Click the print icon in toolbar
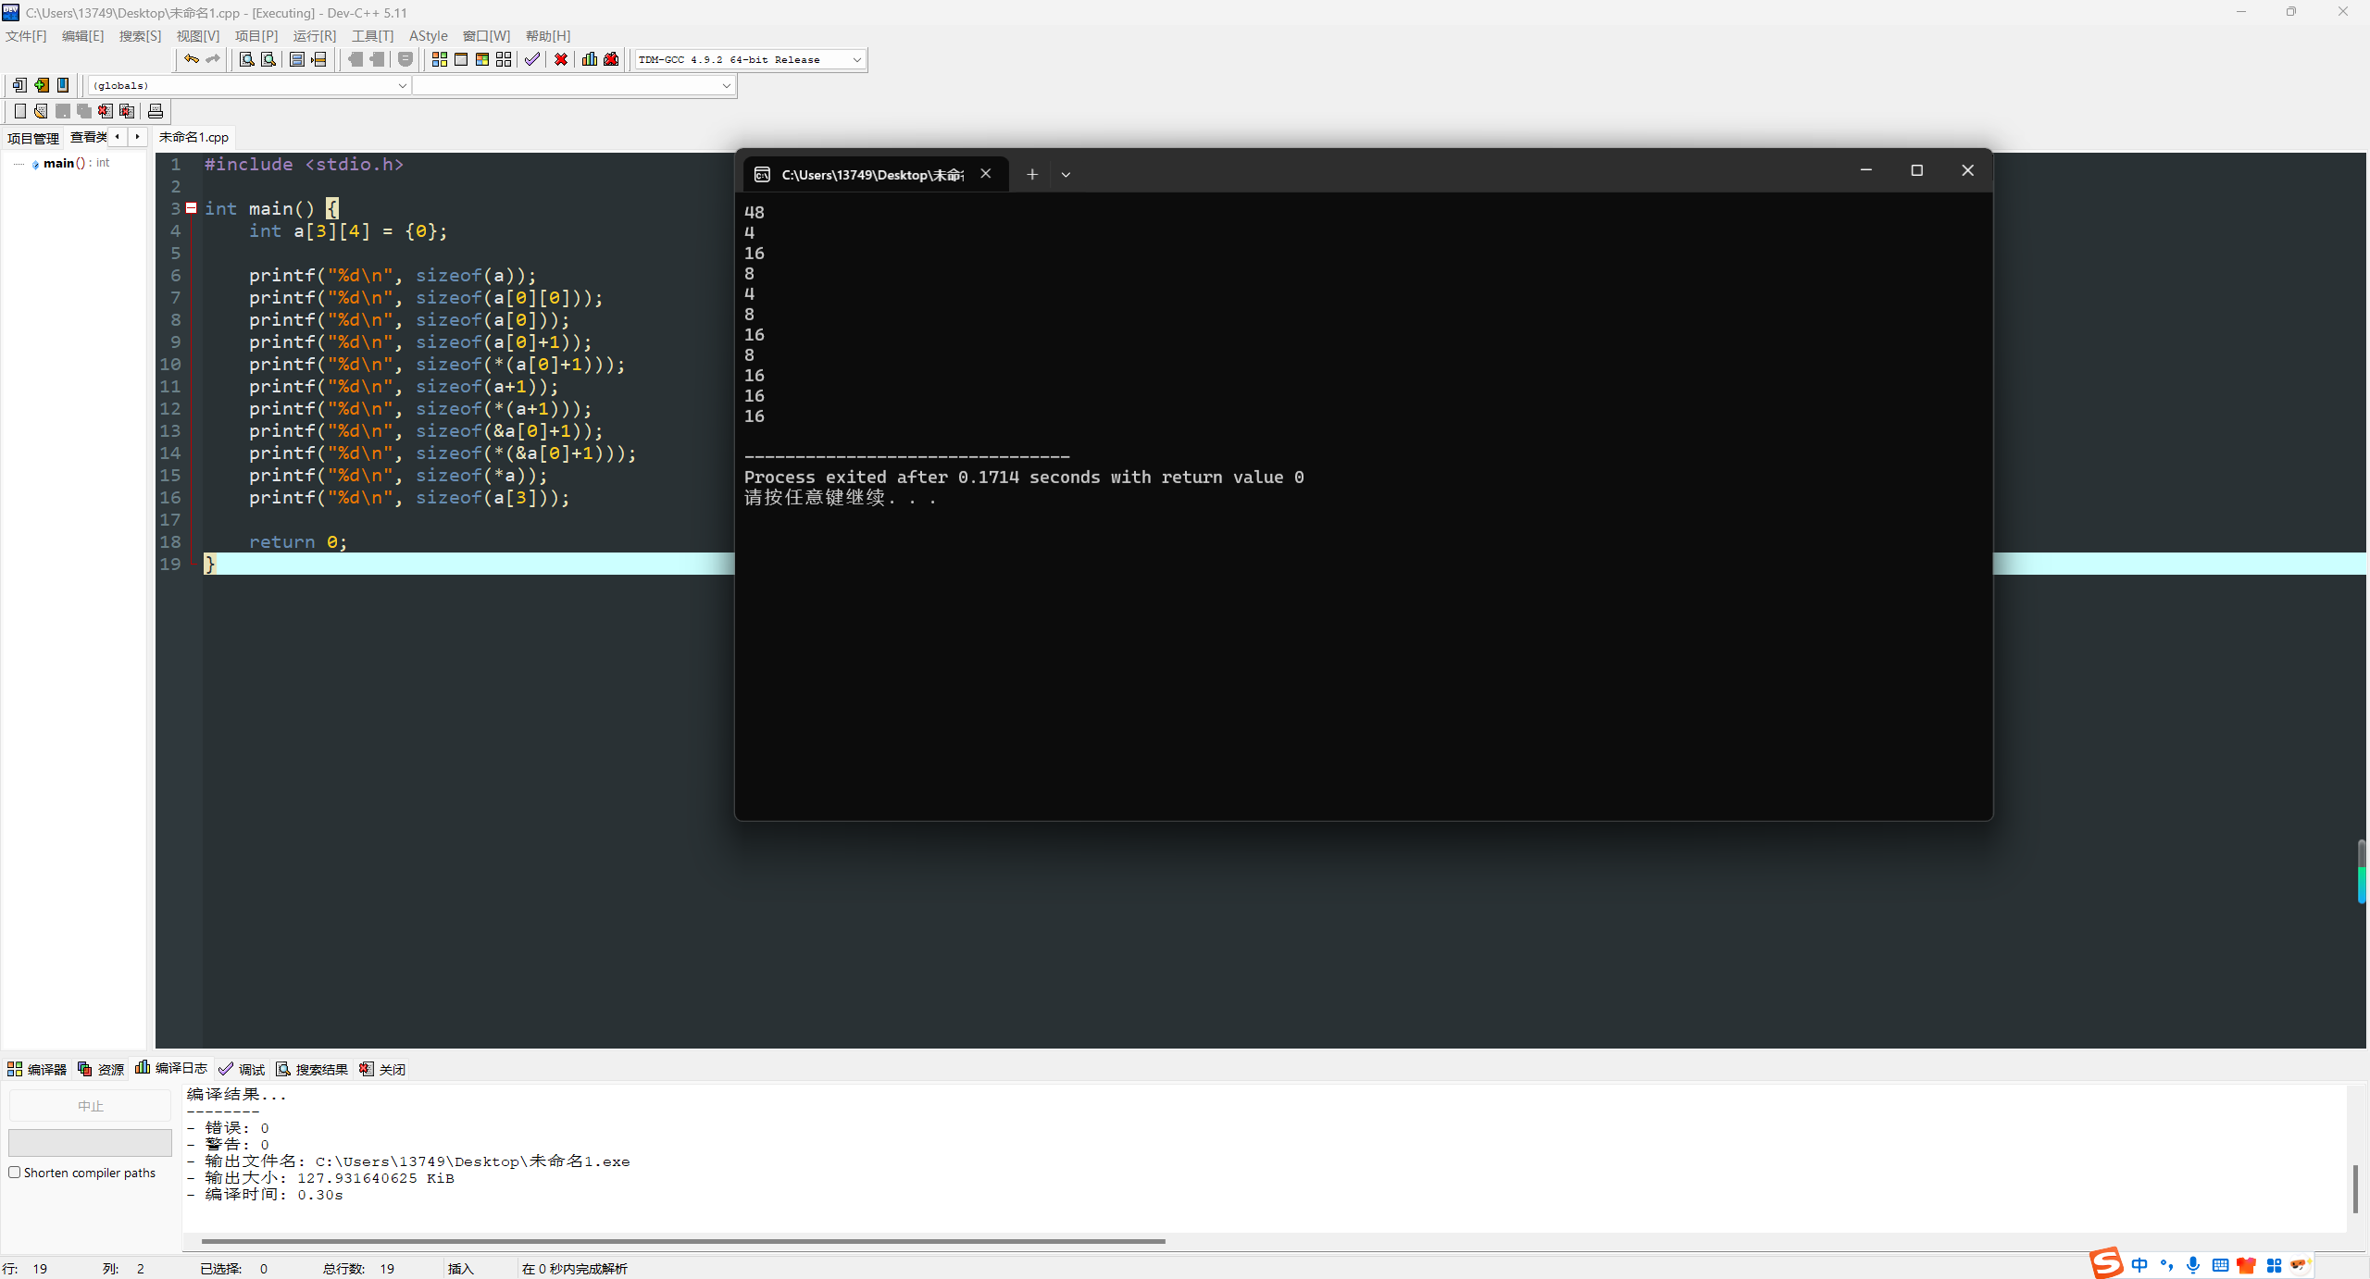Image resolution: width=2370 pixels, height=1279 pixels. (x=156, y=111)
